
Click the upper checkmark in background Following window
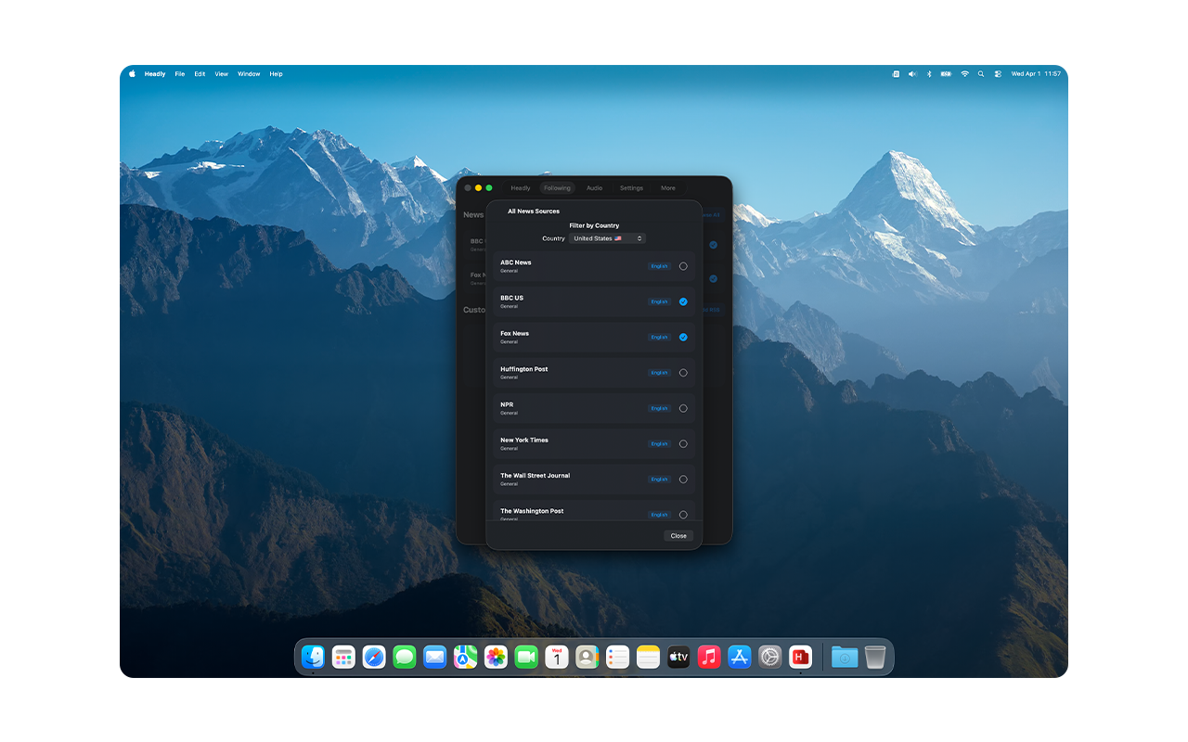pos(714,245)
